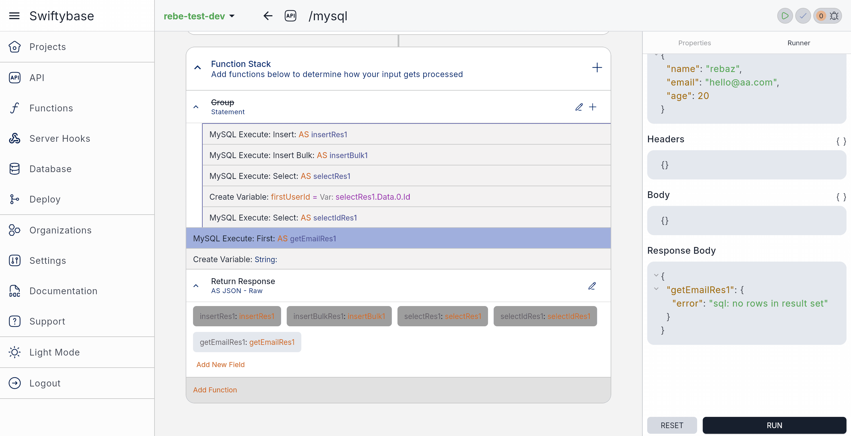851x436 pixels.
Task: Click the Organizations icon
Action: pyautogui.click(x=15, y=230)
